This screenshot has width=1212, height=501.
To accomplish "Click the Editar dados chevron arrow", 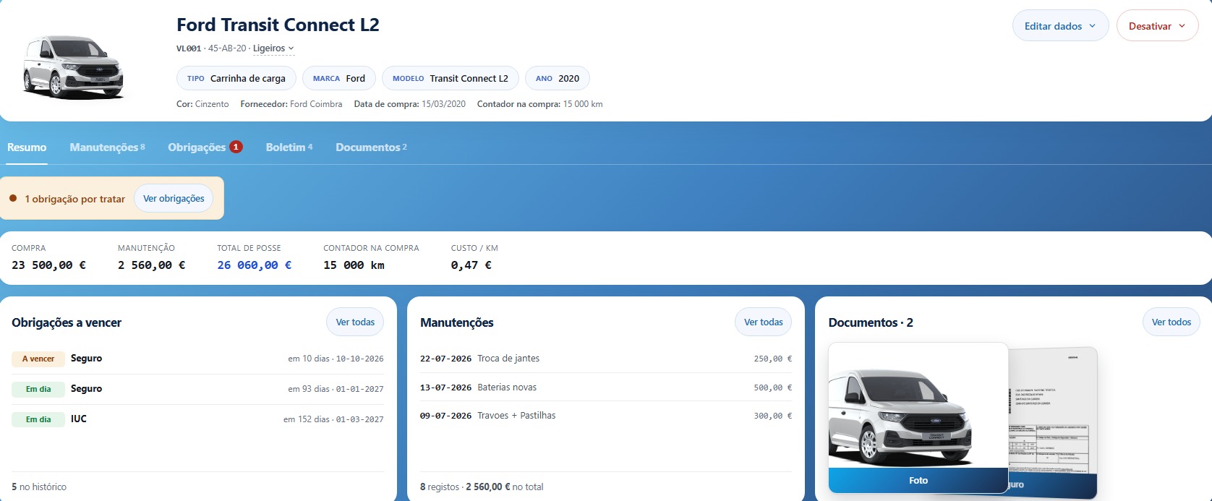I will click(1092, 26).
